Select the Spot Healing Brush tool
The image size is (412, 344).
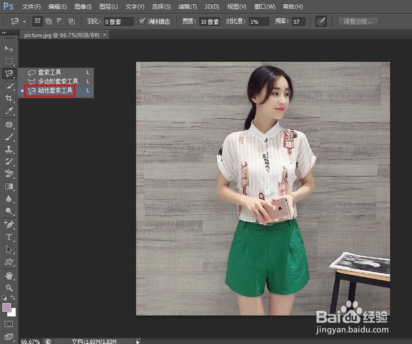point(9,124)
